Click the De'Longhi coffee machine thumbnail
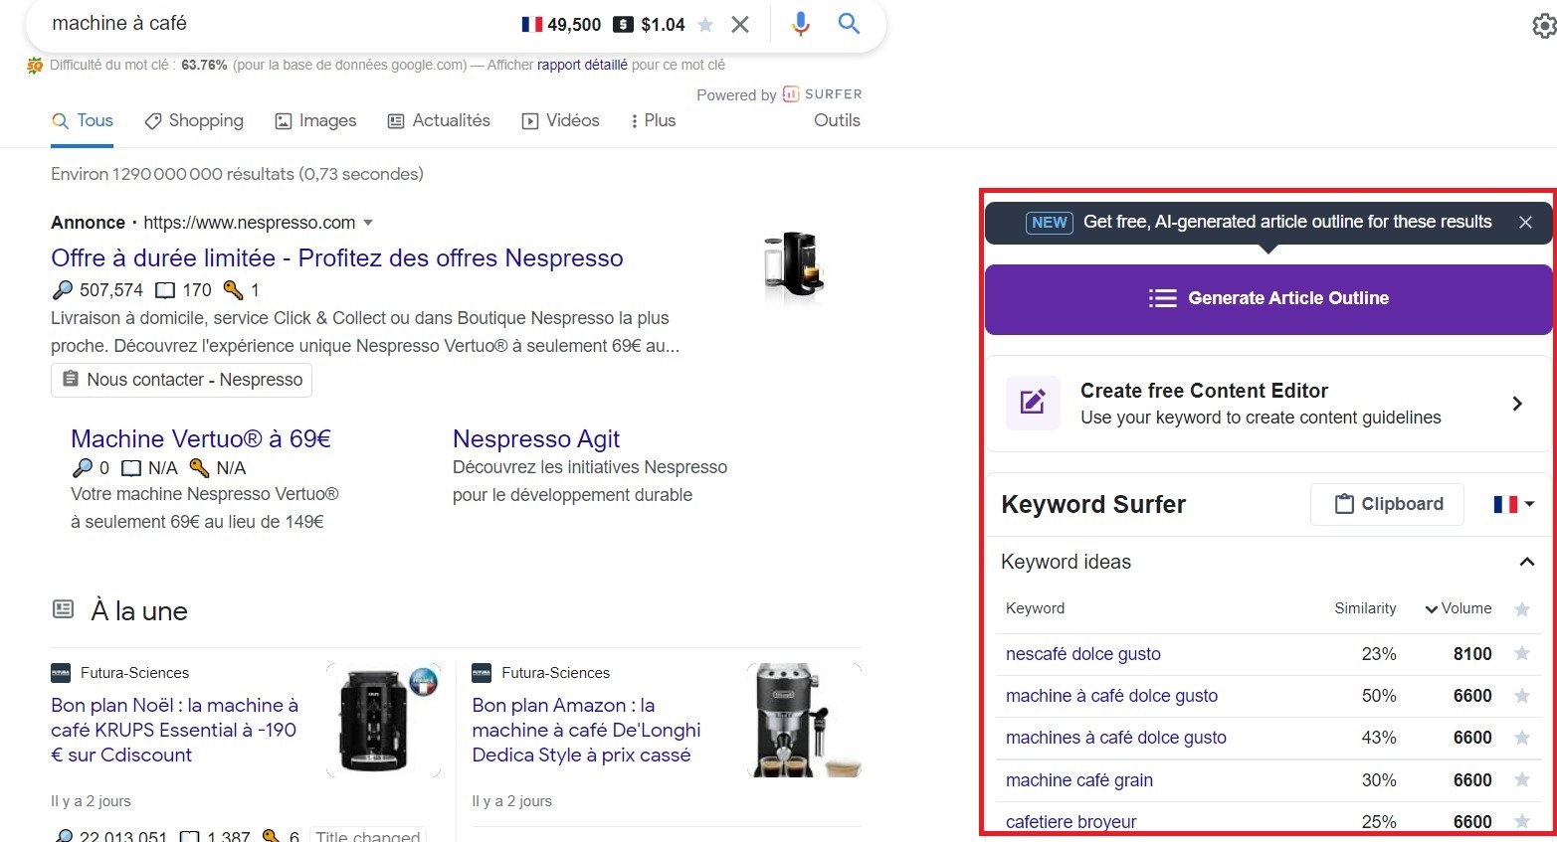 [x=803, y=721]
